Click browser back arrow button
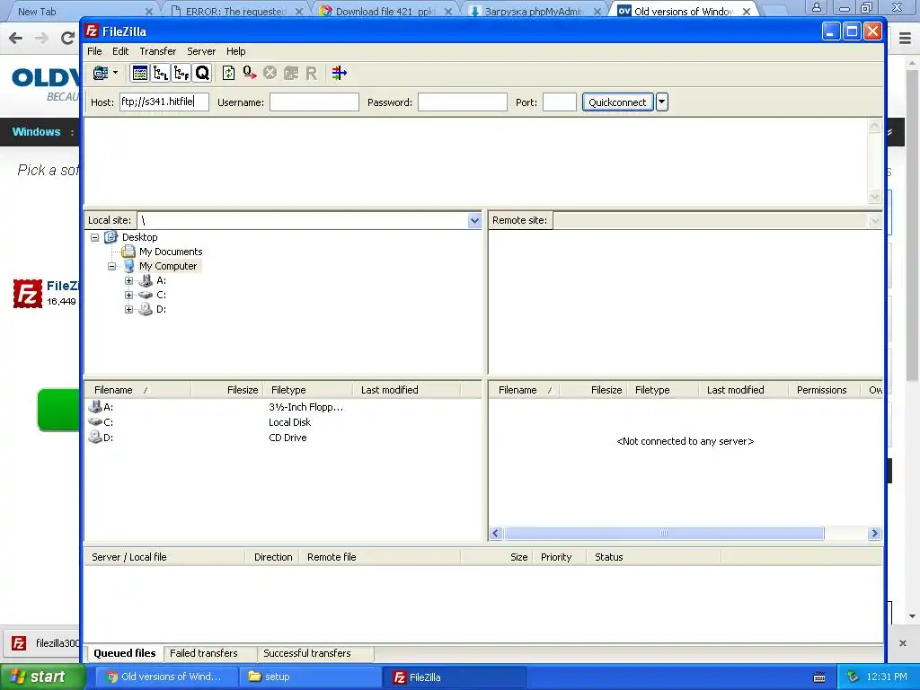Viewport: 920px width, 690px height. (16, 38)
